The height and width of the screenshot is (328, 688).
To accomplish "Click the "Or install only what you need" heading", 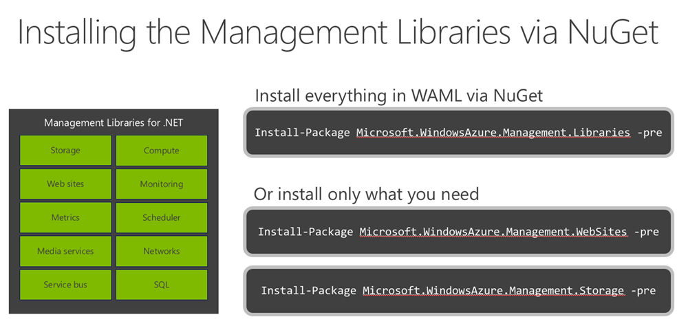I will point(366,195).
